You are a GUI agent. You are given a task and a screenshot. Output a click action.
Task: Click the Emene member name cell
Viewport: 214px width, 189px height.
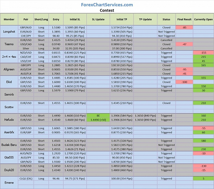(x=9, y=183)
